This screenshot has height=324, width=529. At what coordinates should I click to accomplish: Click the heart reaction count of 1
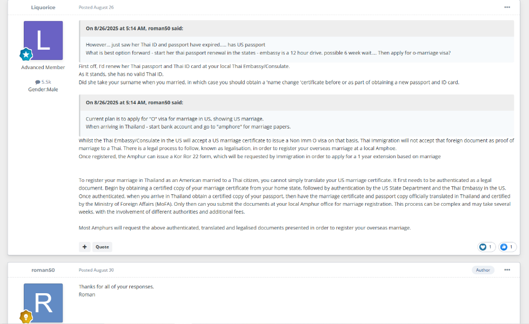(x=490, y=247)
